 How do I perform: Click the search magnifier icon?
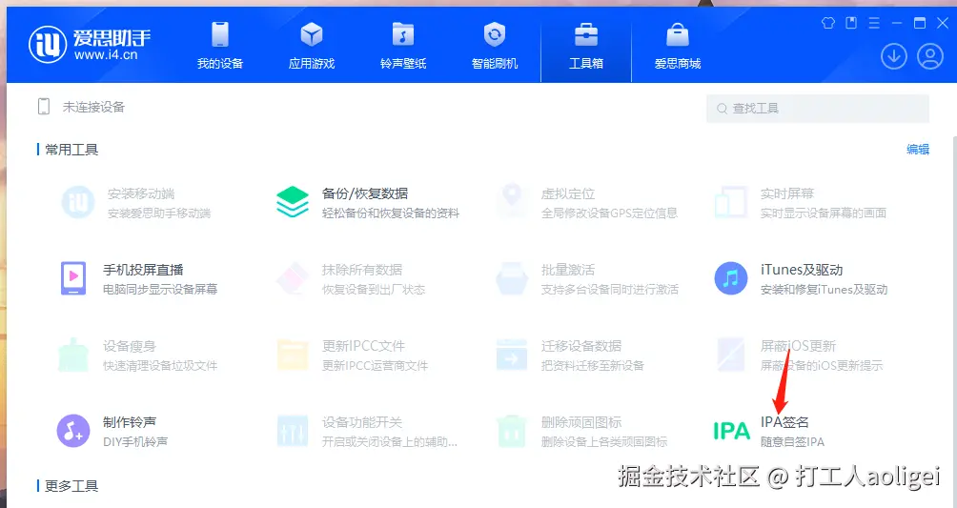tap(722, 109)
